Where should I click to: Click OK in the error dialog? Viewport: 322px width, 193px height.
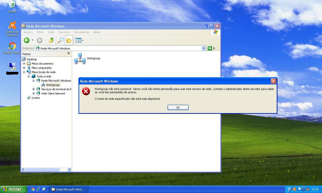pos(178,107)
